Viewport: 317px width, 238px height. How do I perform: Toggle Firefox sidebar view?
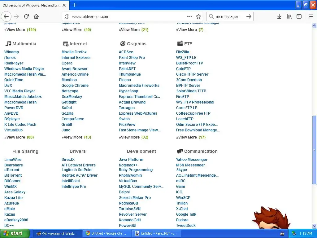click(299, 16)
